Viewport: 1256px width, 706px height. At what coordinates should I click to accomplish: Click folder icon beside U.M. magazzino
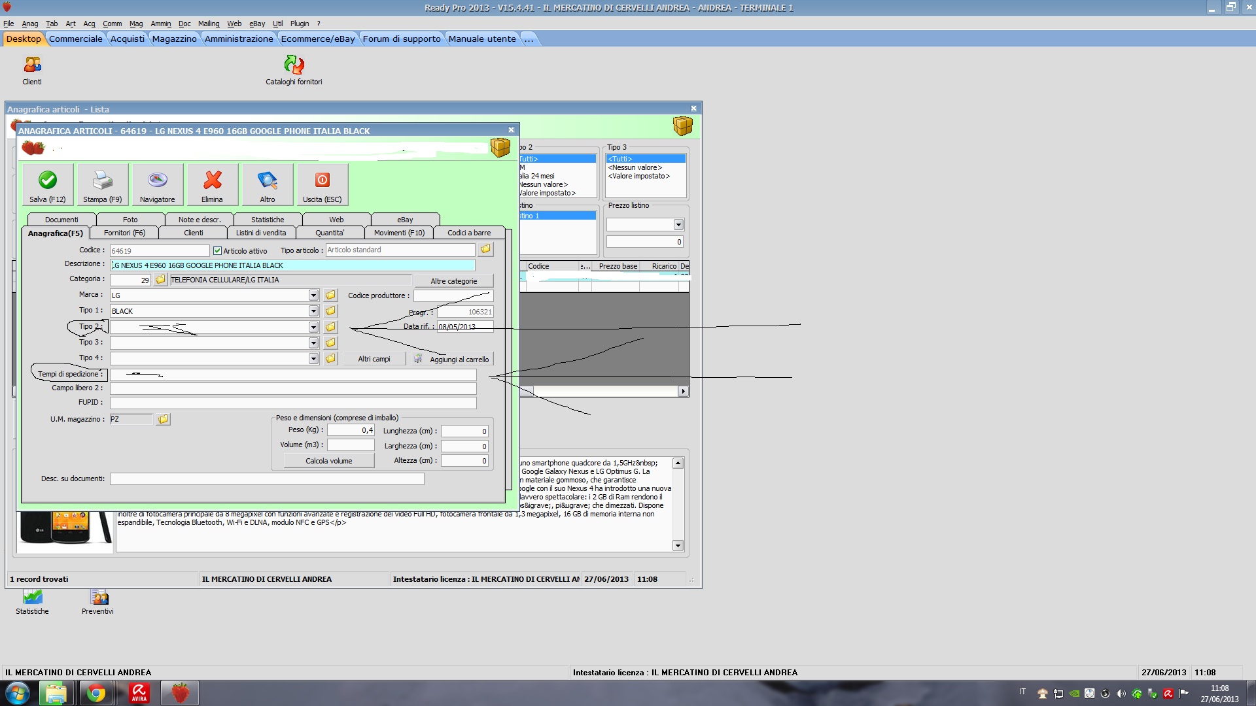[x=163, y=419]
